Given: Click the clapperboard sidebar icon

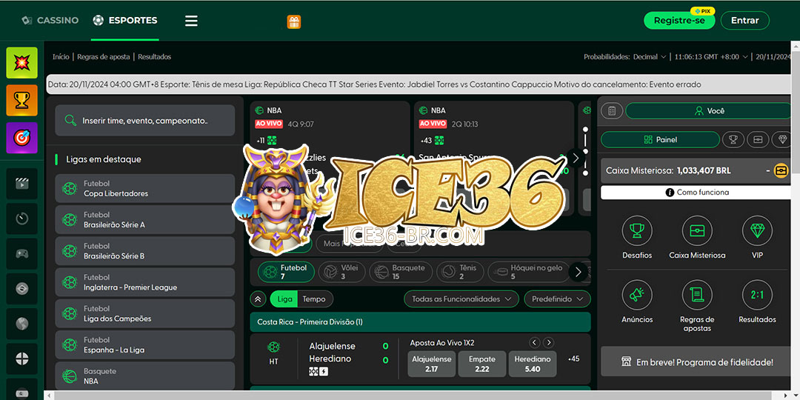Looking at the screenshot, I should [22, 184].
